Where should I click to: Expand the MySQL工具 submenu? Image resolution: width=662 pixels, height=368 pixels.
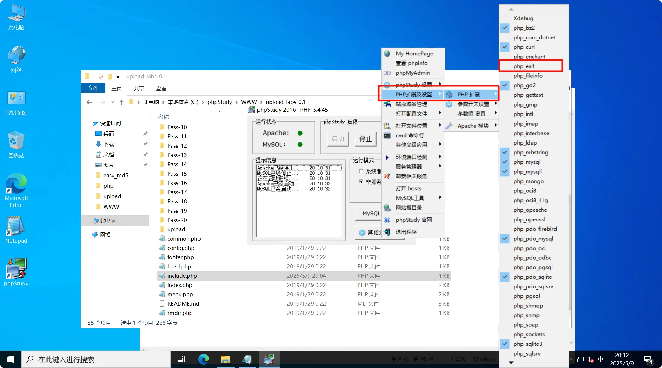(x=413, y=198)
